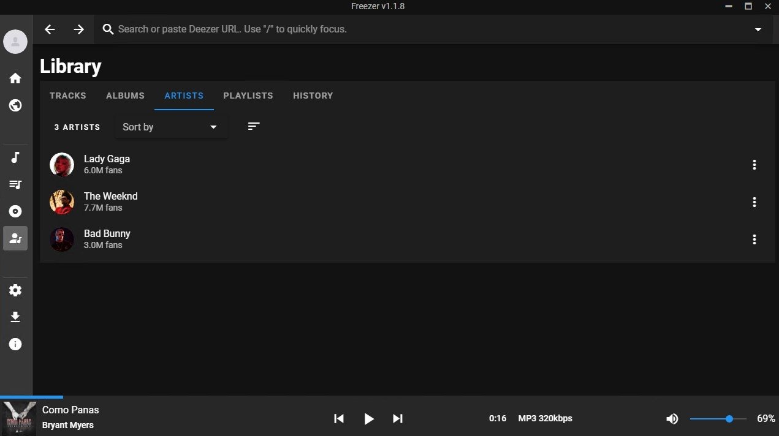Screen dimensions: 779x436
Task: Click "6.0M fans" under Lady Gaga
Action: coord(103,170)
